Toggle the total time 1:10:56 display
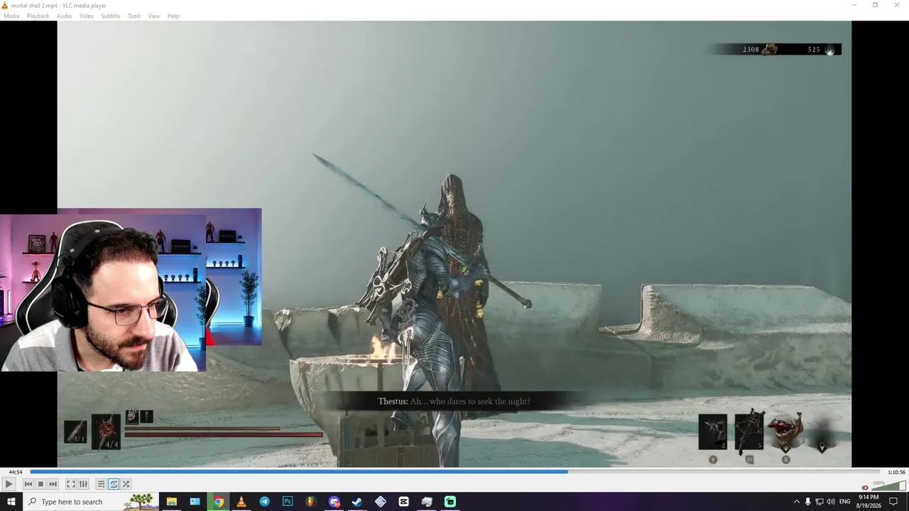 tap(896, 472)
